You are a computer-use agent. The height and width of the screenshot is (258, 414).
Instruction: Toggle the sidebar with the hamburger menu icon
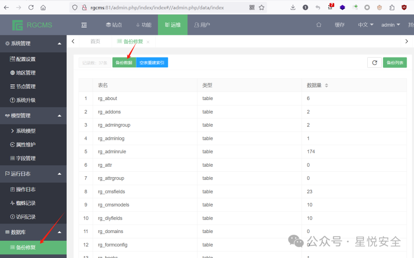pos(84,25)
